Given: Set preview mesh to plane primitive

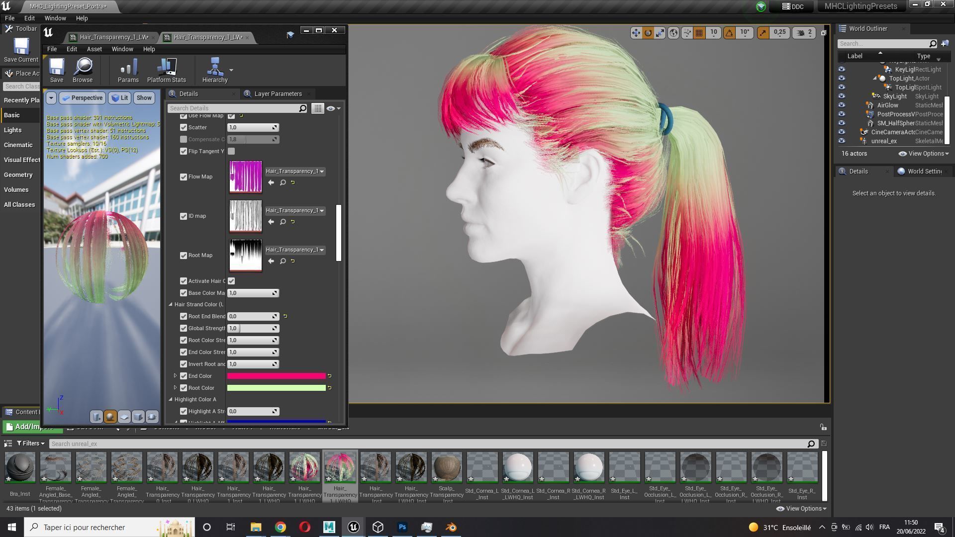Looking at the screenshot, I should tap(124, 417).
